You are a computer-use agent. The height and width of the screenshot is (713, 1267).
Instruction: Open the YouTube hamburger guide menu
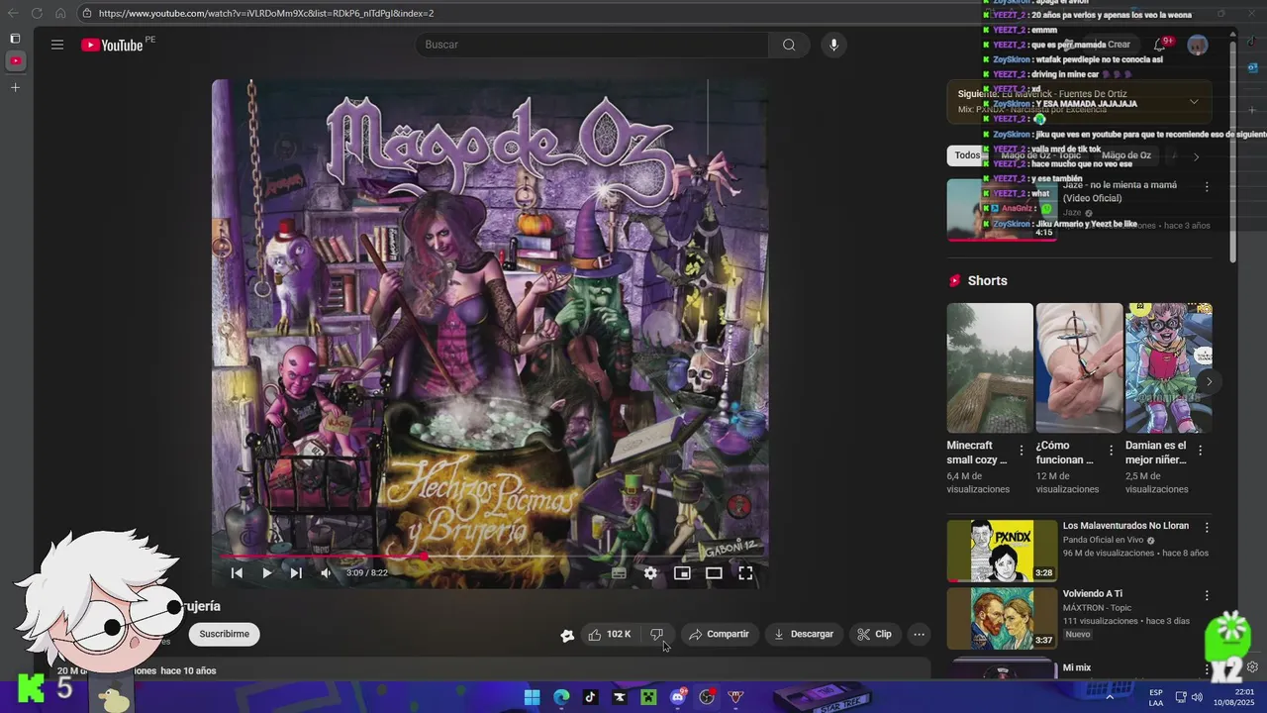[x=57, y=45]
